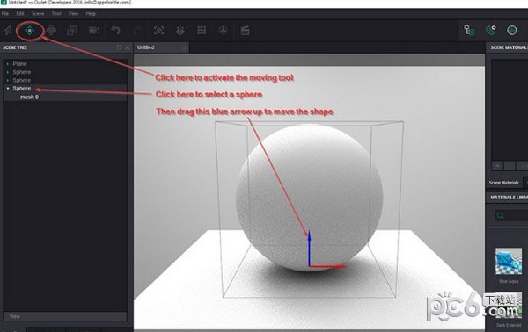Select the mesh 0 item

point(29,97)
